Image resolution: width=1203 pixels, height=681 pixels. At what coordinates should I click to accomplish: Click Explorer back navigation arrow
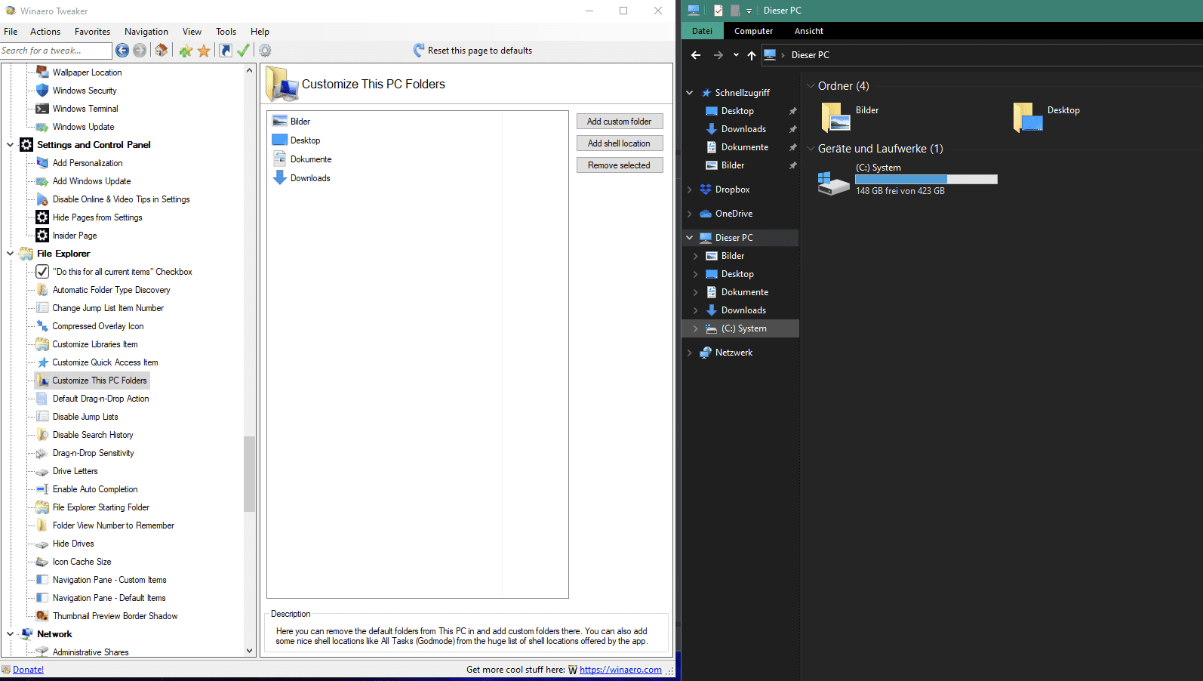696,55
